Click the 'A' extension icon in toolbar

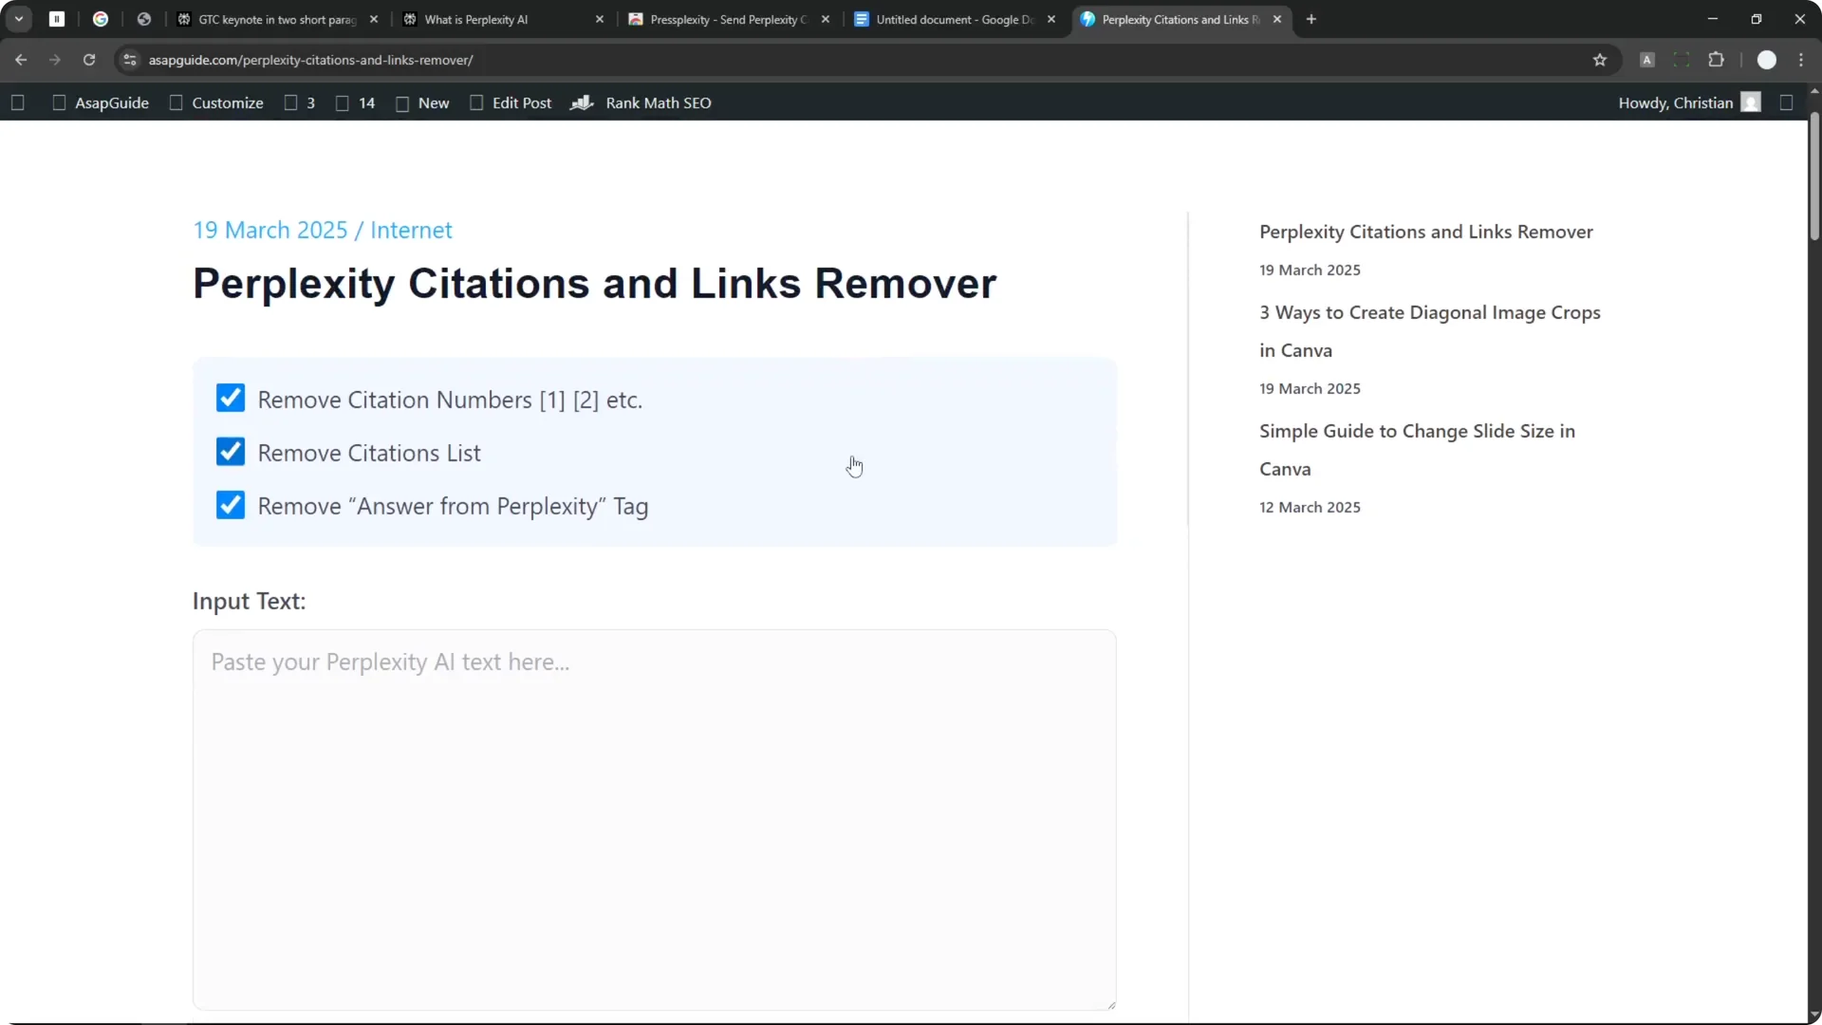[x=1648, y=59]
